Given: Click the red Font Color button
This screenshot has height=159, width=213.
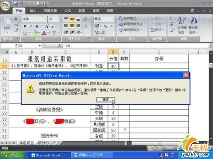Looking at the screenshot, I should click(x=44, y=33).
